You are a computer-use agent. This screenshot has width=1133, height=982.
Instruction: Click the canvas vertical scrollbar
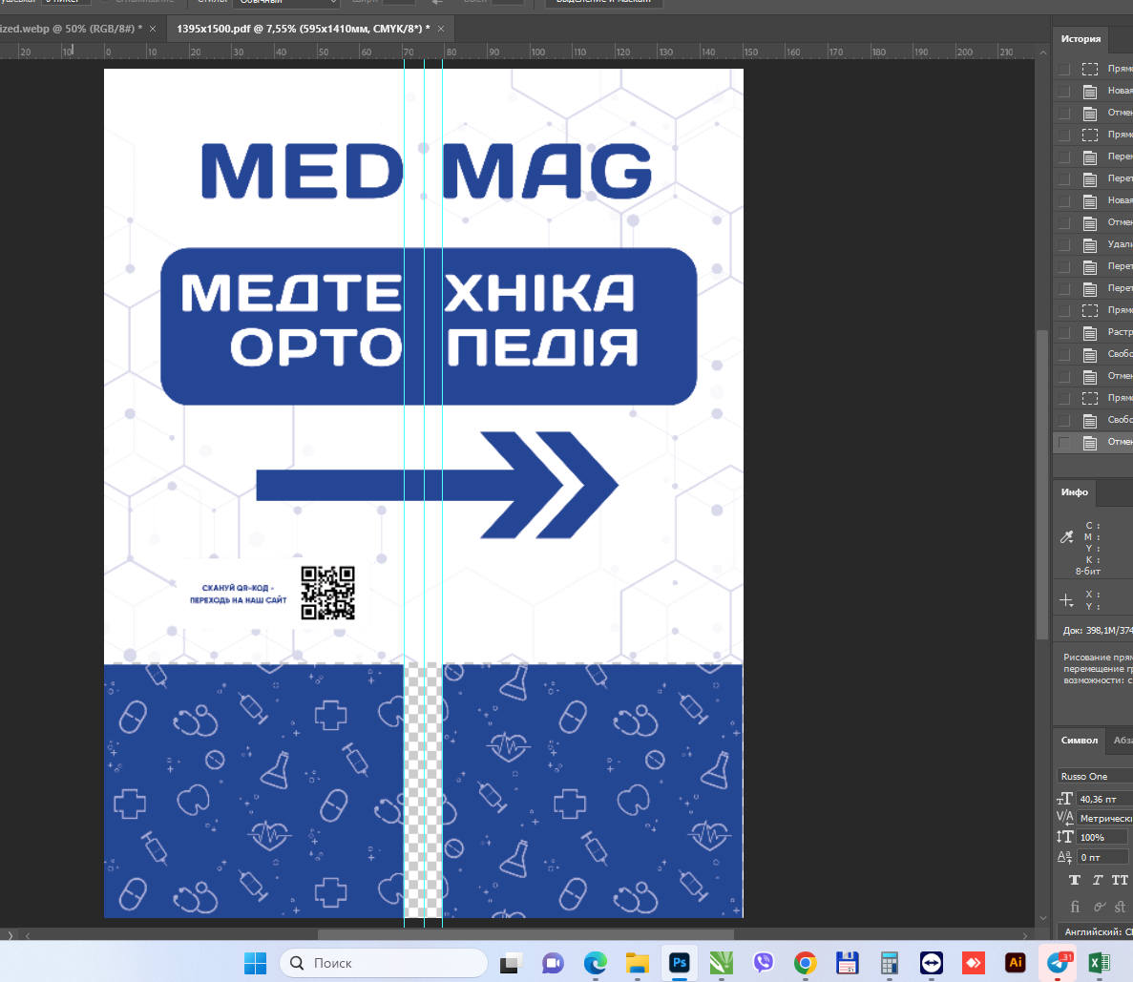tap(1042, 484)
